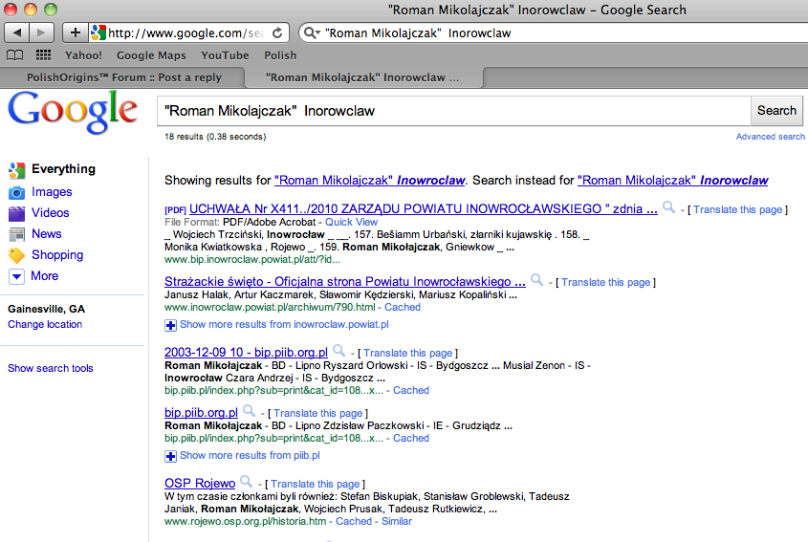The height and width of the screenshot is (542, 808).
Task: Reload the page using the refresh icon
Action: 277,33
